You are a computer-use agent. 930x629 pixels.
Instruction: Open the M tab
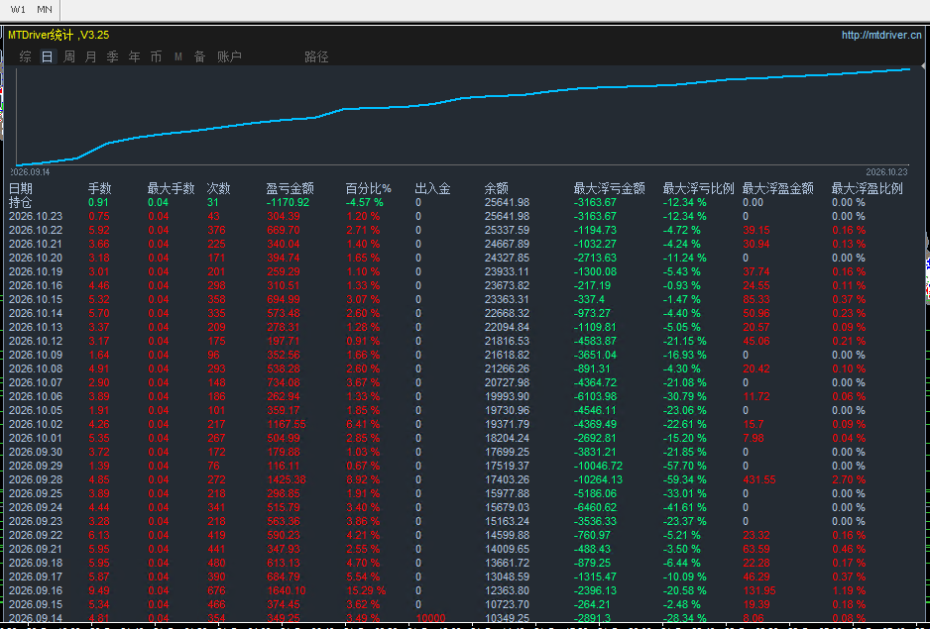(177, 56)
